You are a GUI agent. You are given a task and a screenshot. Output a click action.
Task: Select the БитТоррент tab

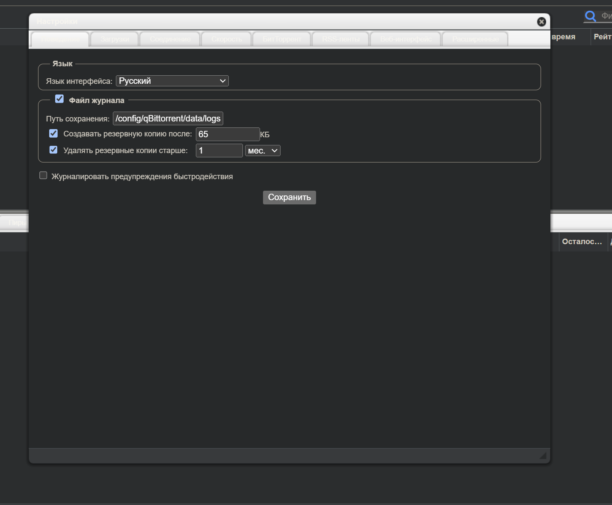click(281, 39)
